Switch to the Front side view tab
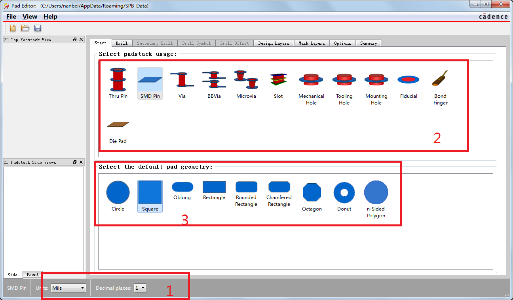 (x=32, y=274)
